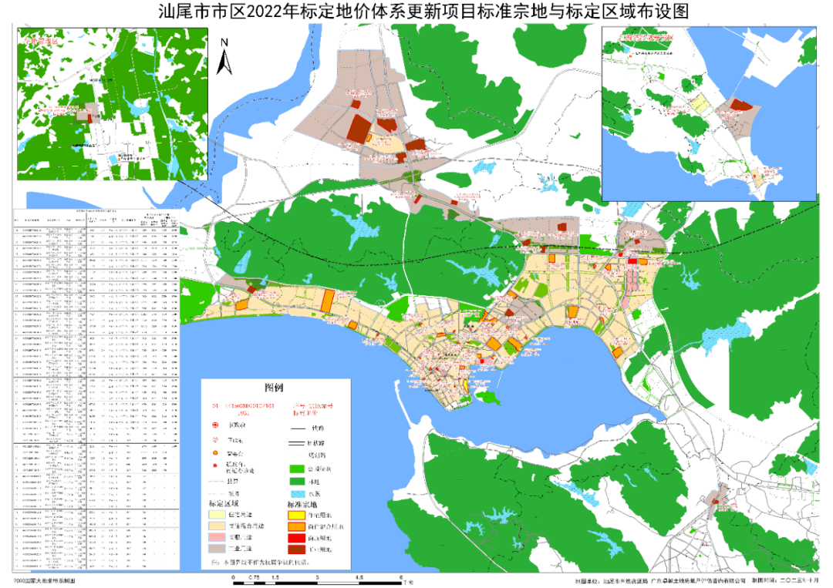Click the 商服用地 red legend swatch

296,538
